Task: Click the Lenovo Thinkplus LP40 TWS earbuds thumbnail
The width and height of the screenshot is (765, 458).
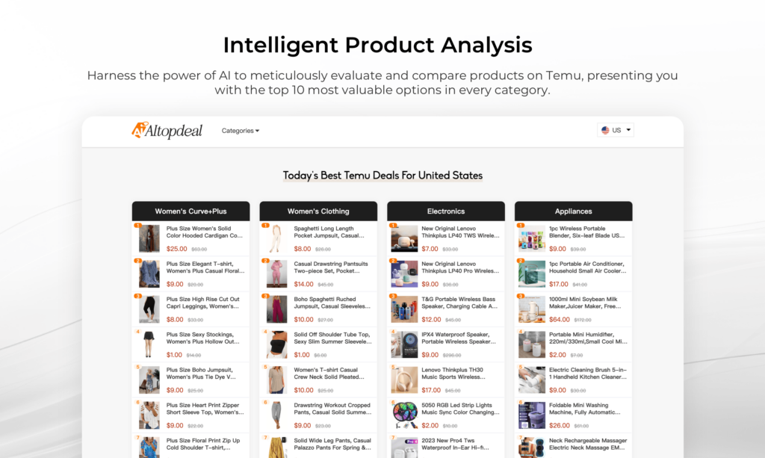Action: click(404, 238)
